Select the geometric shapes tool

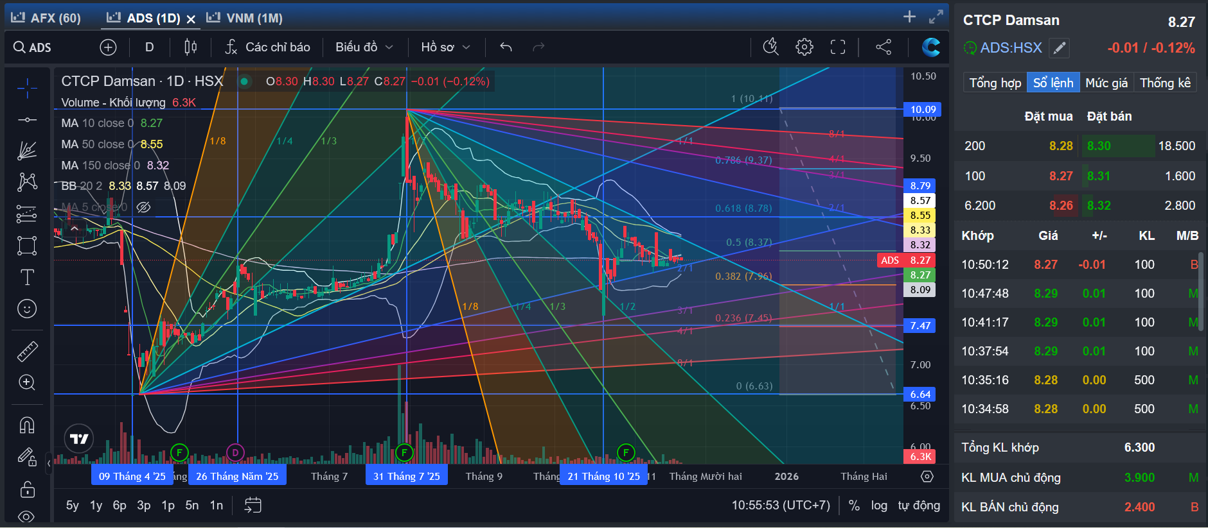27,246
